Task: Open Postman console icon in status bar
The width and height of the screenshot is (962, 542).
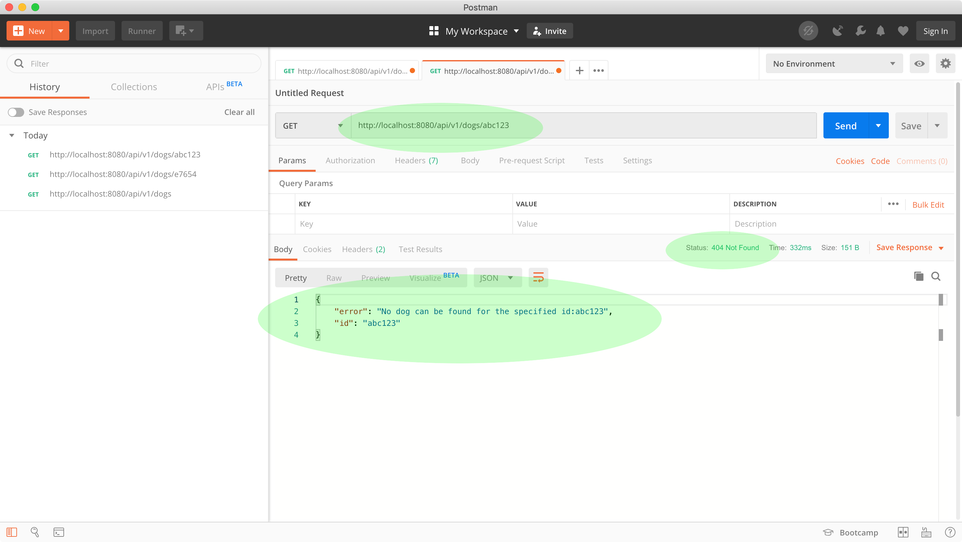Action: click(58, 532)
